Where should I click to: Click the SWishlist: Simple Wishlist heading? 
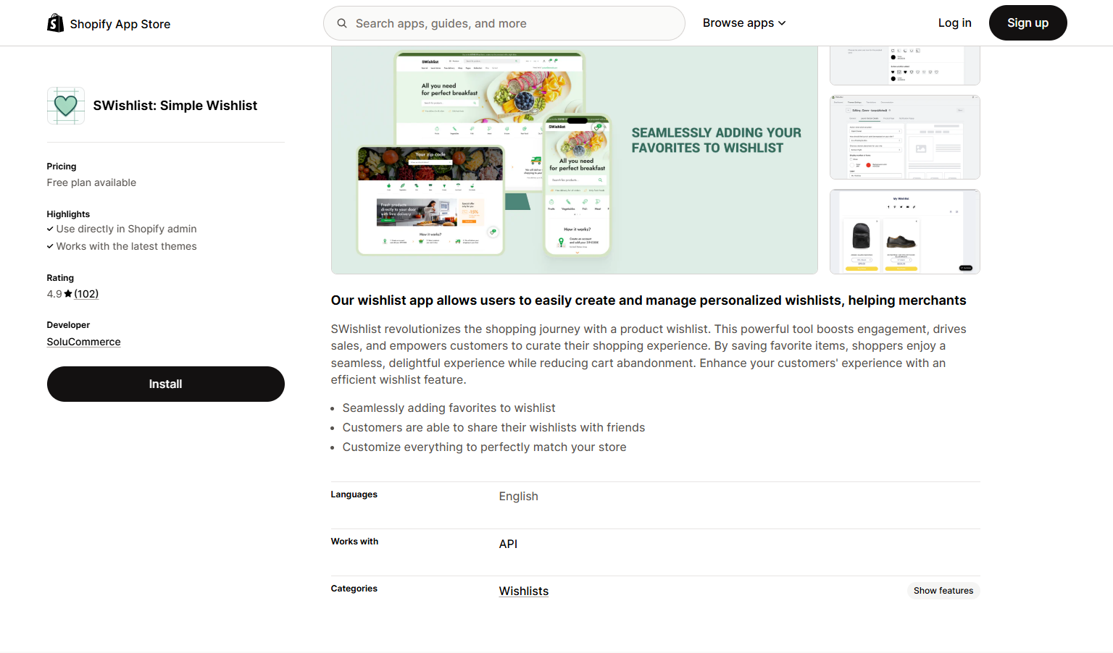(175, 106)
